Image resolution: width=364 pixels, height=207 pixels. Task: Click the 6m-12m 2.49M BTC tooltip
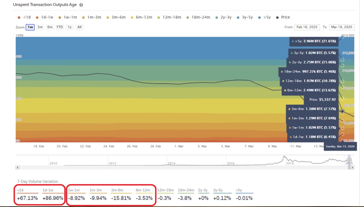309,90
